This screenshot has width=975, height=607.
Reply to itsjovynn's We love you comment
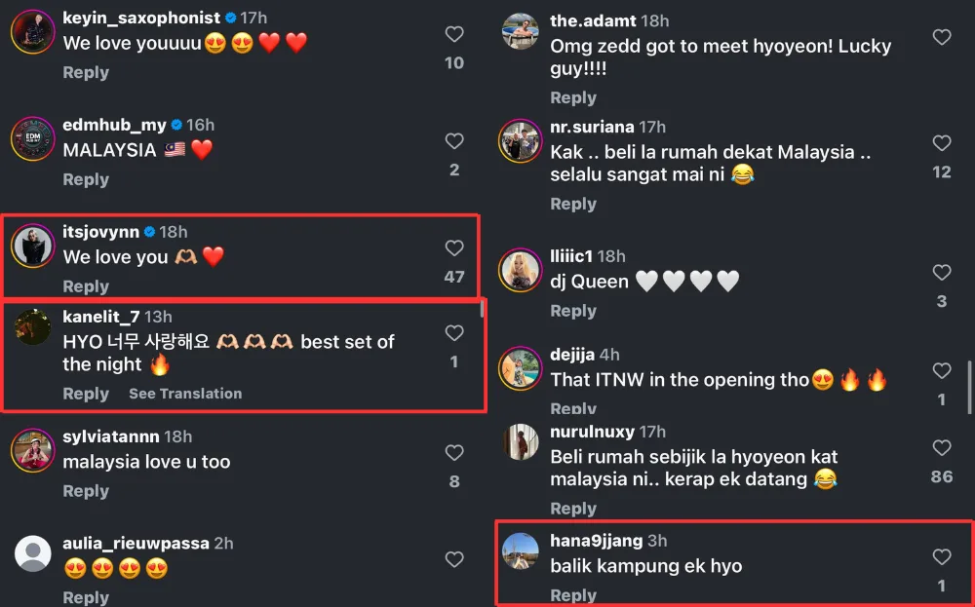[x=86, y=286]
